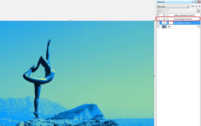Click the opacity value field showing 100
Image resolution: width=201 pixels, height=126 pixels.
pyautogui.click(x=192, y=6)
